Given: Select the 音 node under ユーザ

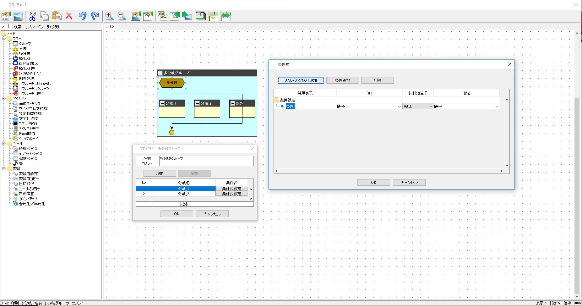Looking at the screenshot, I should tap(21, 164).
